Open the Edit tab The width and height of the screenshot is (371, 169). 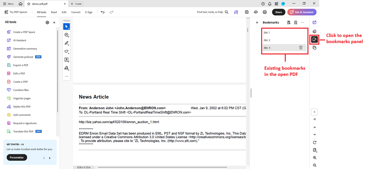[x=64, y=12]
